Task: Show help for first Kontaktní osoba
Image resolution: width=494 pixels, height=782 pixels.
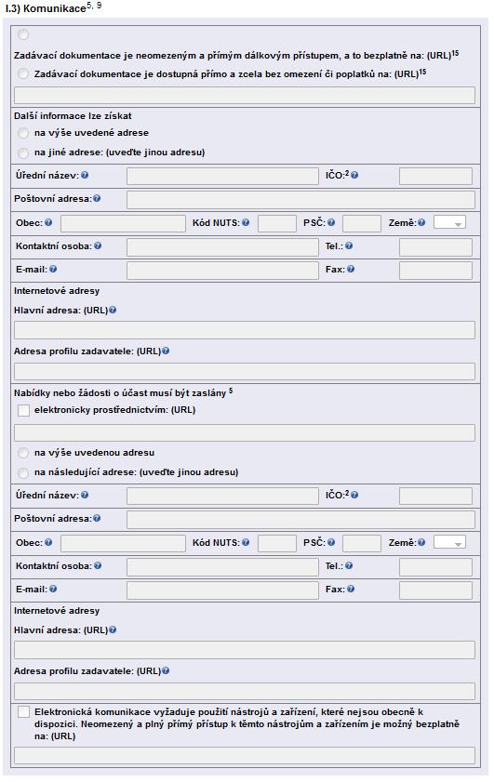Action: pos(98,245)
